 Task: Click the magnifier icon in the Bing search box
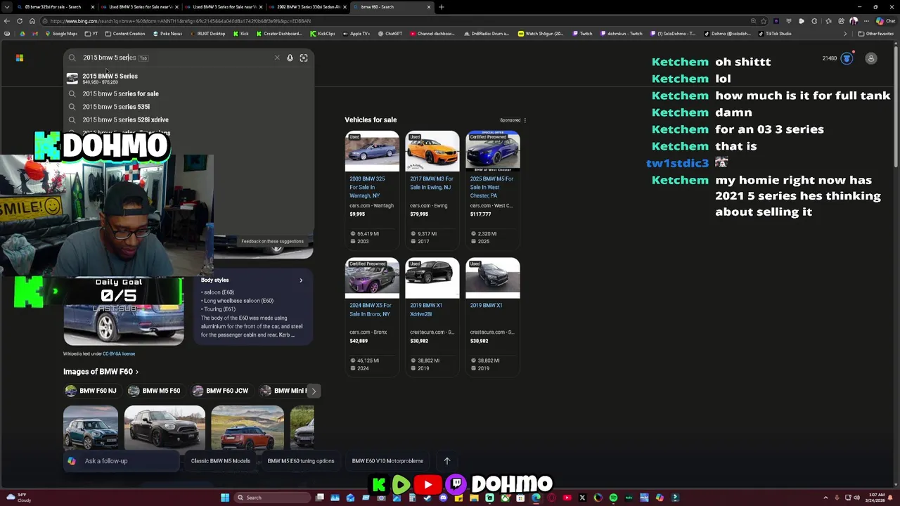pos(72,58)
